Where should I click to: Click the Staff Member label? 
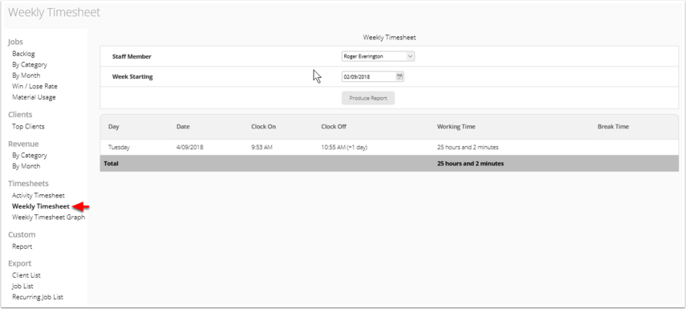132,56
